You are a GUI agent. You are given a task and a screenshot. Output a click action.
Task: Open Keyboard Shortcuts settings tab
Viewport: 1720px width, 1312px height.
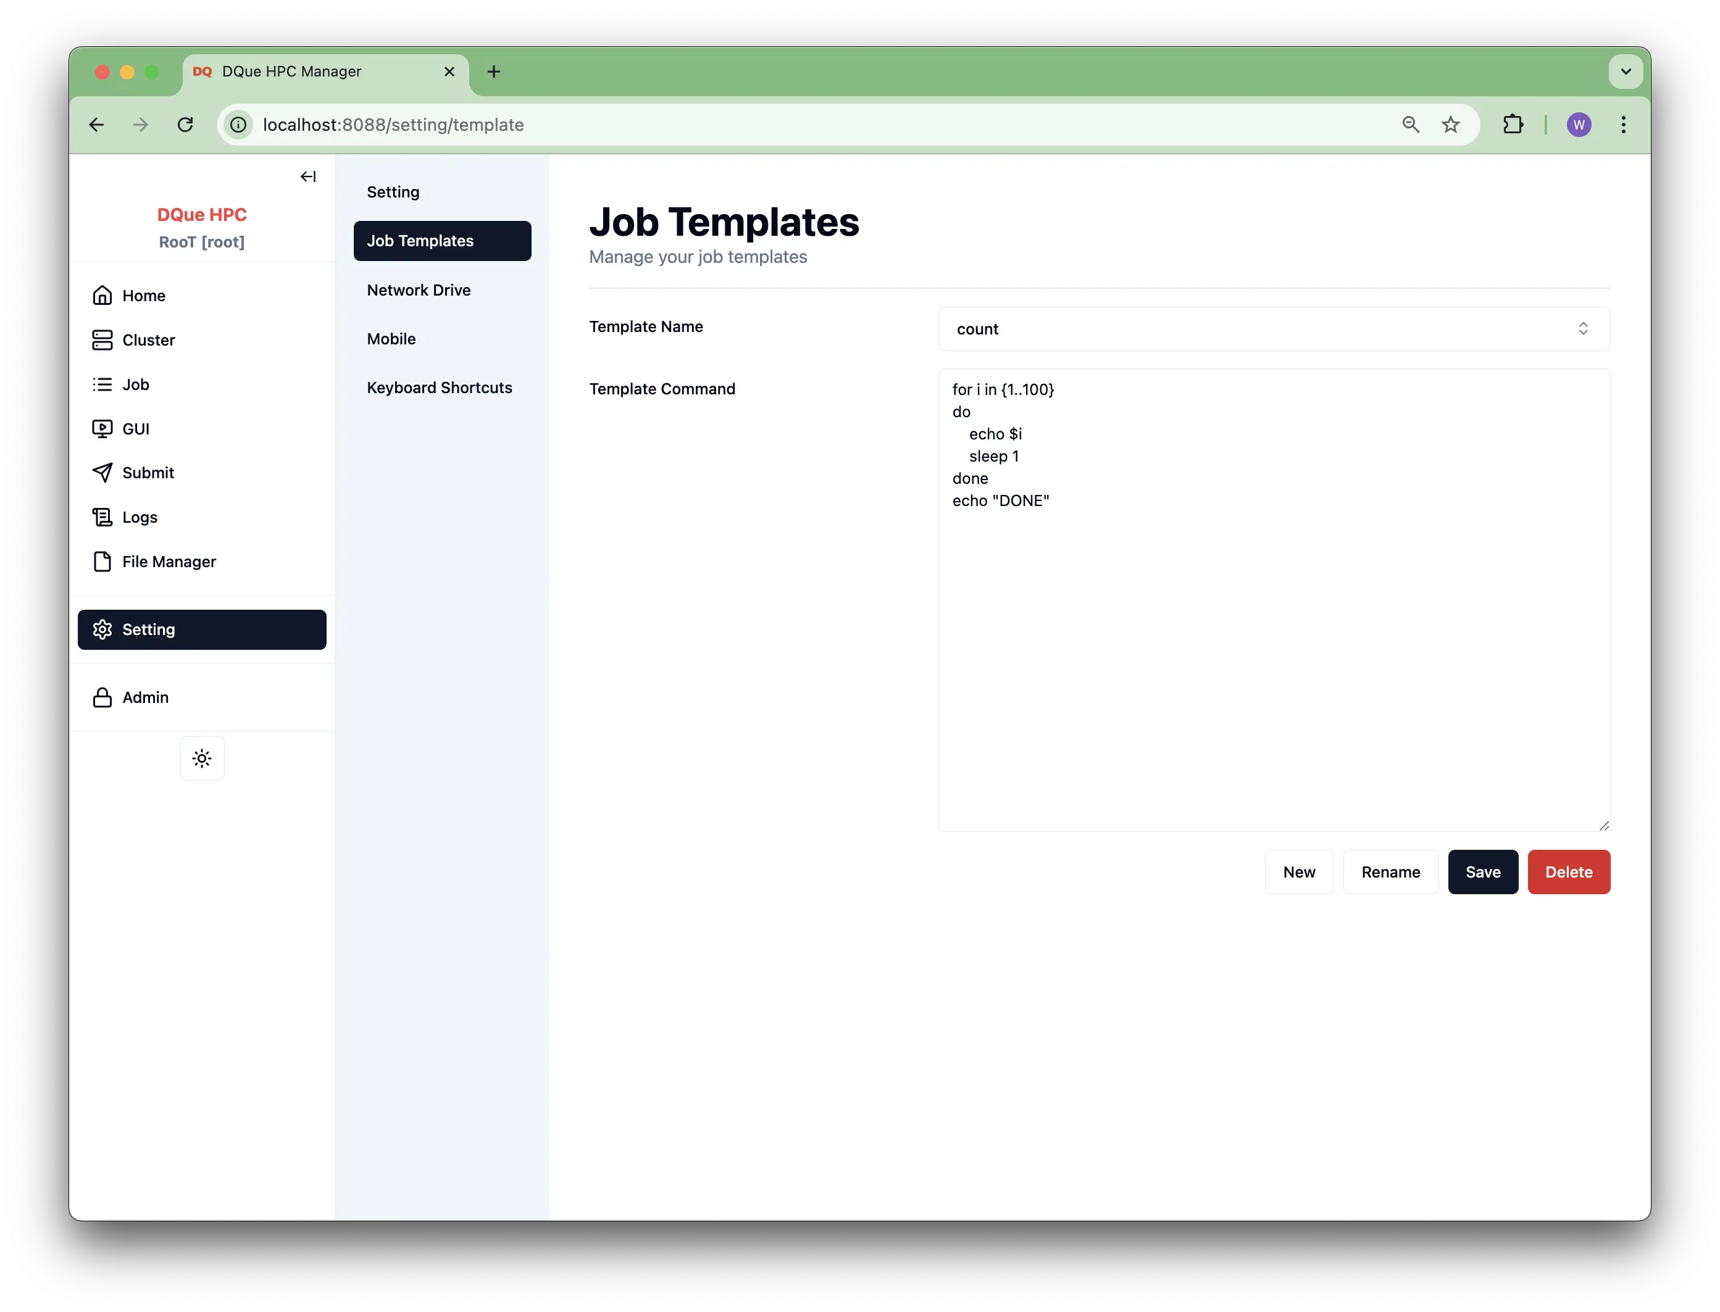click(x=439, y=388)
